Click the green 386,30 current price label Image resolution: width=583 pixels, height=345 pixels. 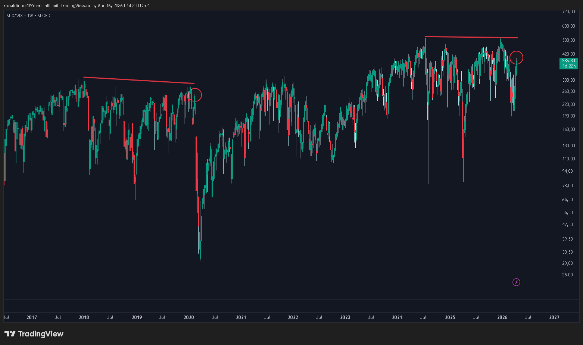point(568,63)
